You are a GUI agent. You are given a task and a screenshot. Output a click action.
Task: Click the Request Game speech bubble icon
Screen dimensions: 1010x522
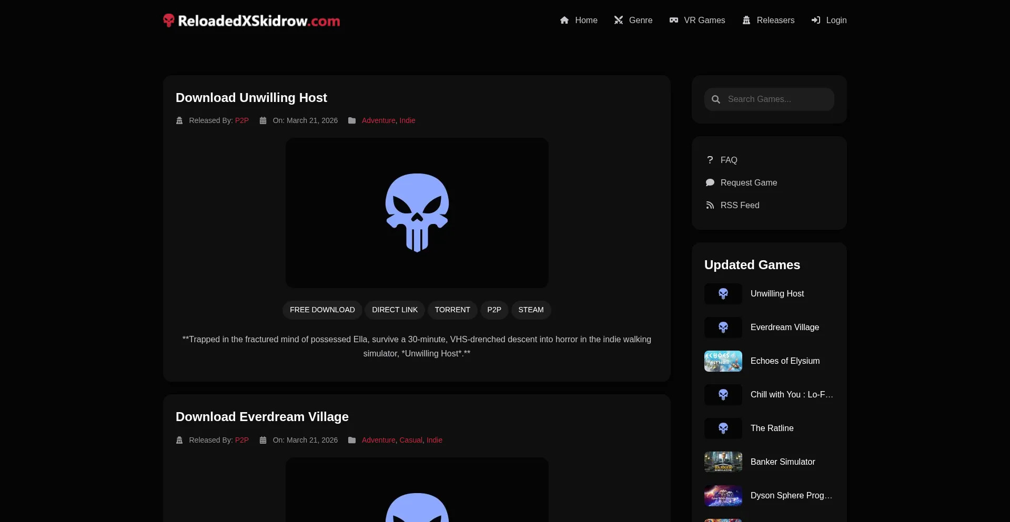click(x=710, y=182)
